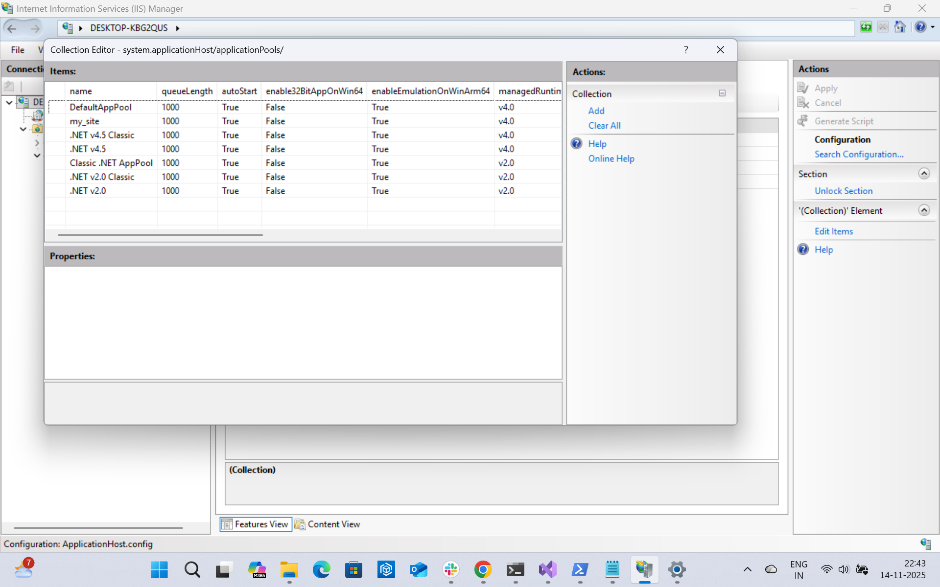Click the enable32BitAppOnWin64 column header
The height and width of the screenshot is (587, 940).
click(x=314, y=91)
